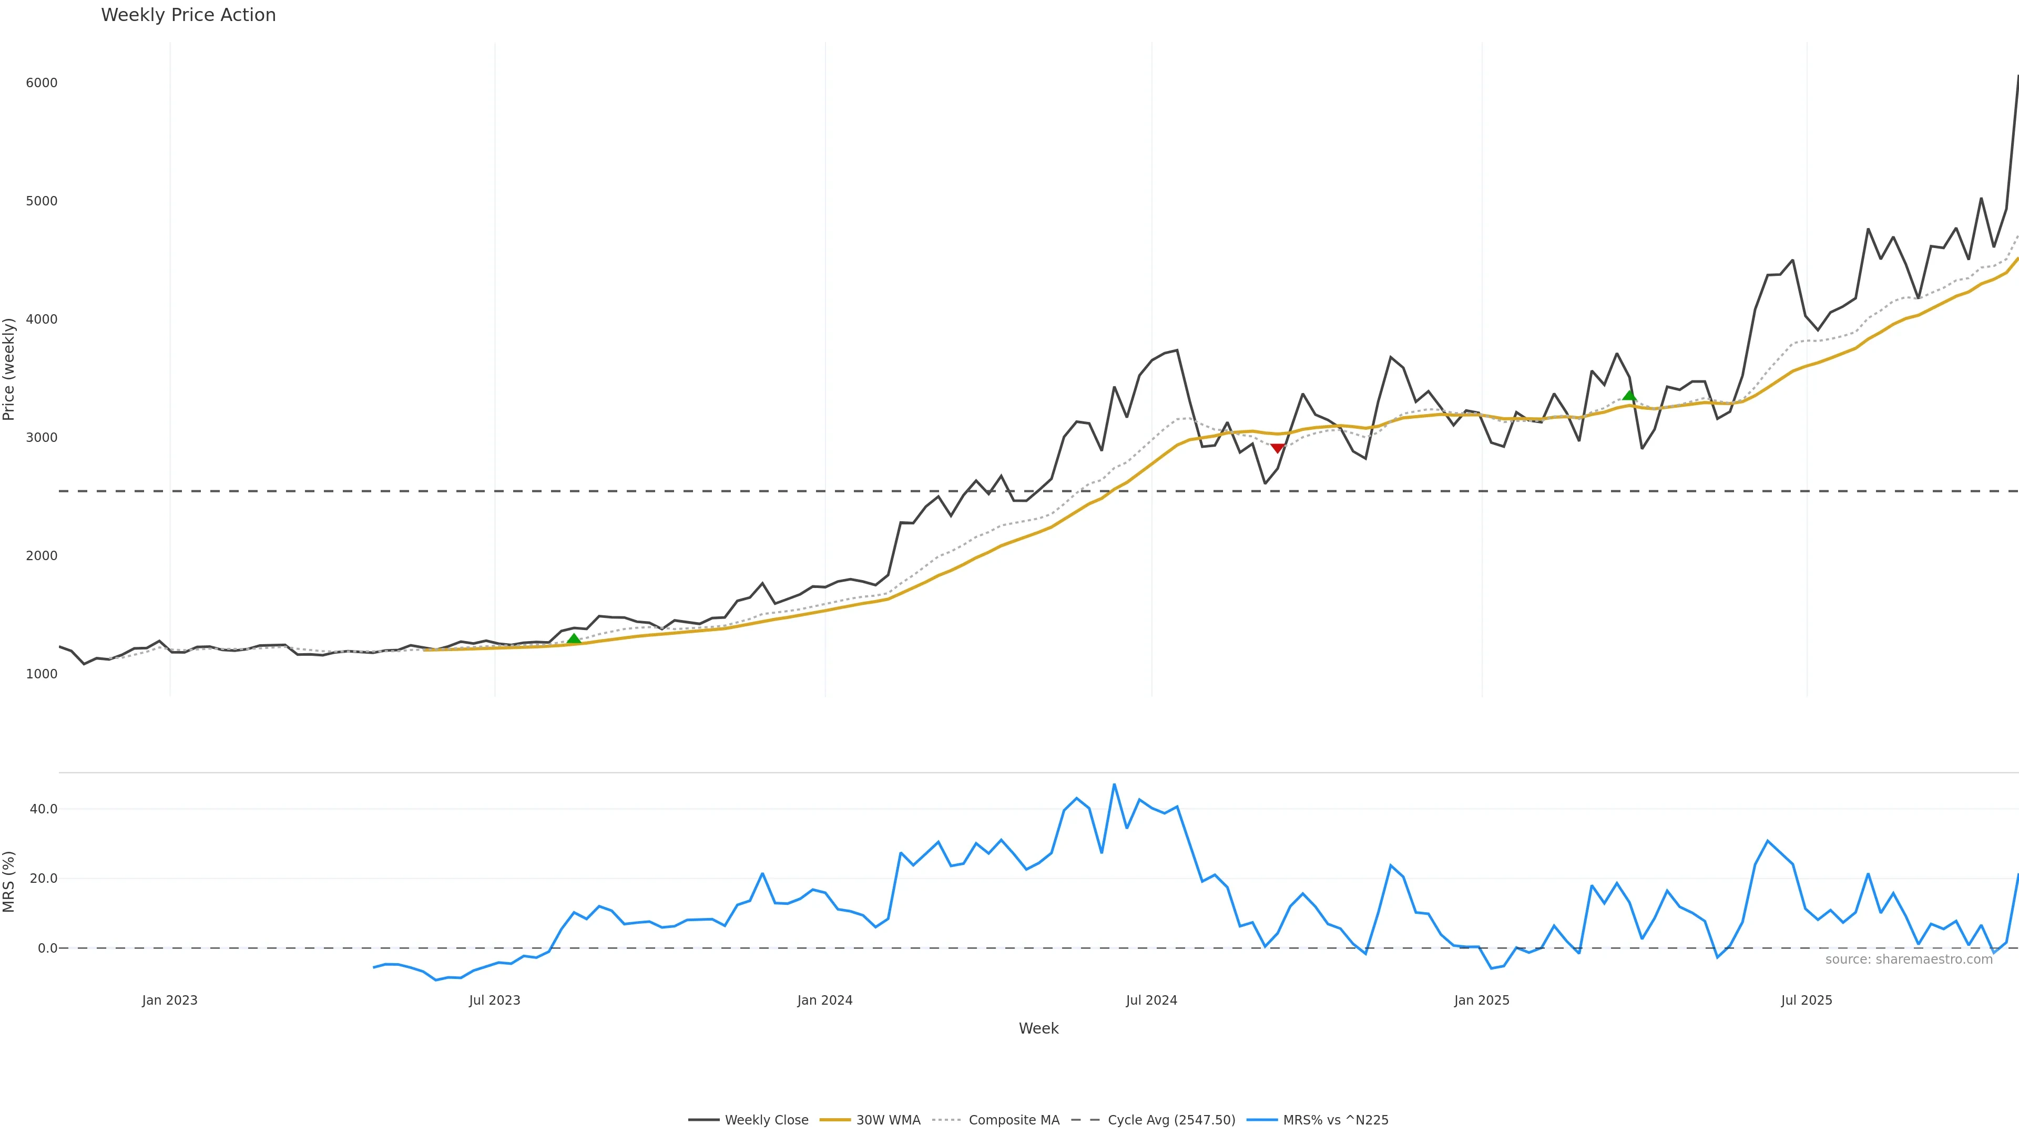The width and height of the screenshot is (2019, 1135).
Task: Click the 6000 price axis tick label
Action: (42, 83)
